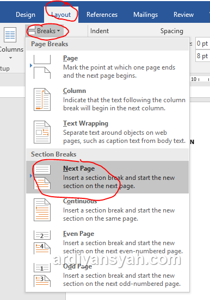Click the 8 pt spacing field
Screen dimensions: 210x300
click(x=203, y=56)
